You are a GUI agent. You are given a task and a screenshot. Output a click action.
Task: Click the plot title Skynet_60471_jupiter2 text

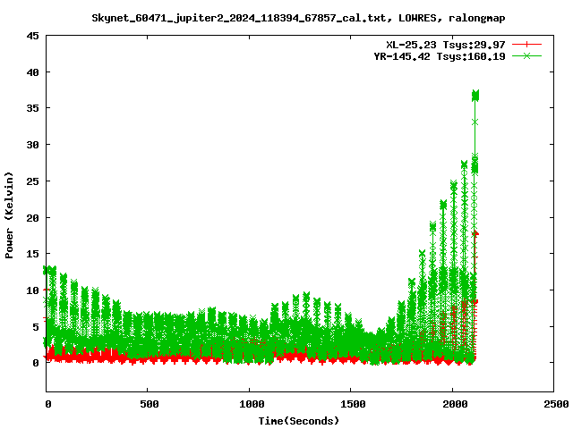tap(298, 18)
